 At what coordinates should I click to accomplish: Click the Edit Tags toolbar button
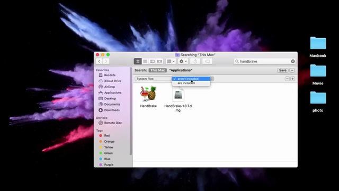click(207, 62)
